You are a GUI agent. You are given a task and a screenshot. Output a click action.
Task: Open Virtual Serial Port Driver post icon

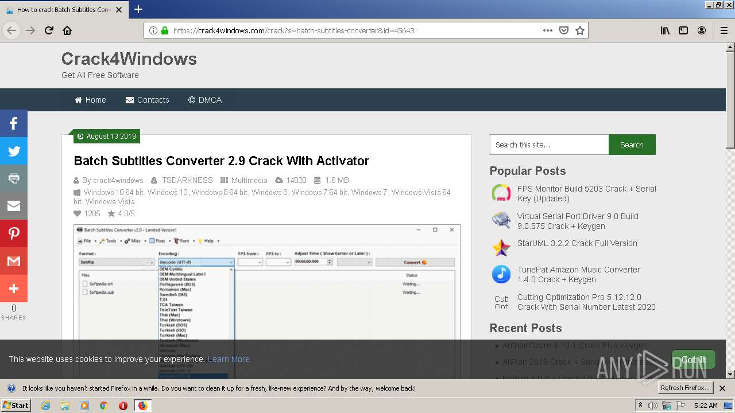click(x=501, y=221)
